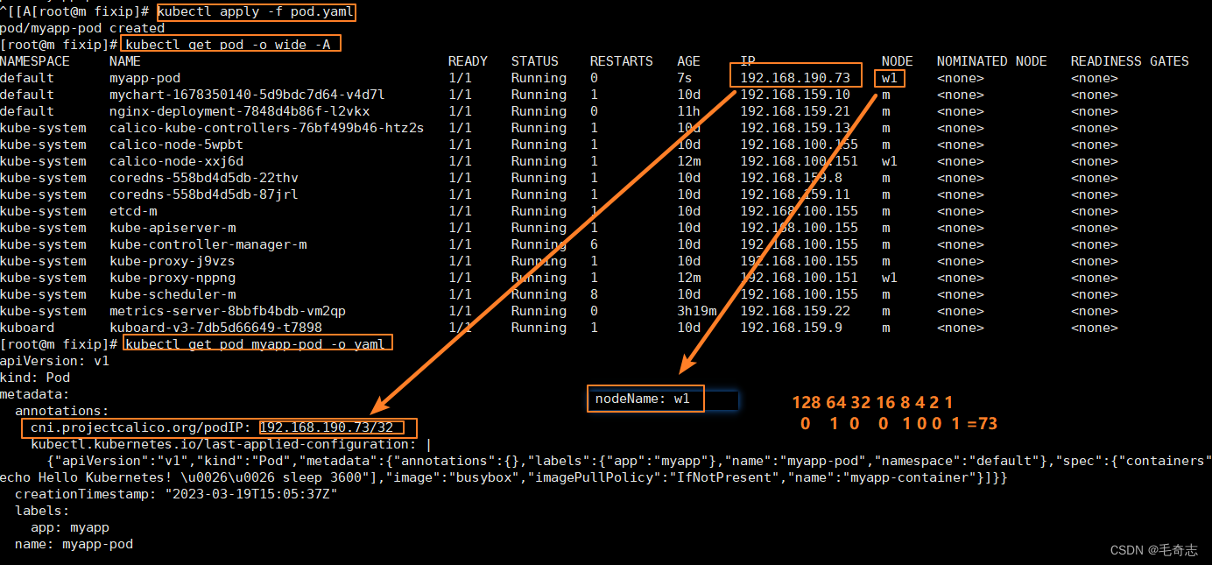
Task: Click the myapp-pod IP address 192.168.190.73
Action: (795, 78)
